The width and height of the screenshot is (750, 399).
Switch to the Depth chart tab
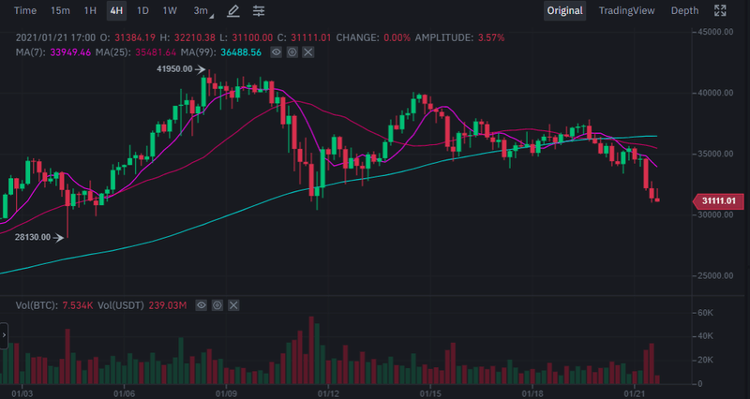684,11
